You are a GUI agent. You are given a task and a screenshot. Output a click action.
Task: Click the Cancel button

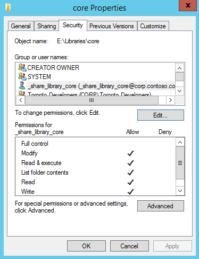(x=129, y=246)
